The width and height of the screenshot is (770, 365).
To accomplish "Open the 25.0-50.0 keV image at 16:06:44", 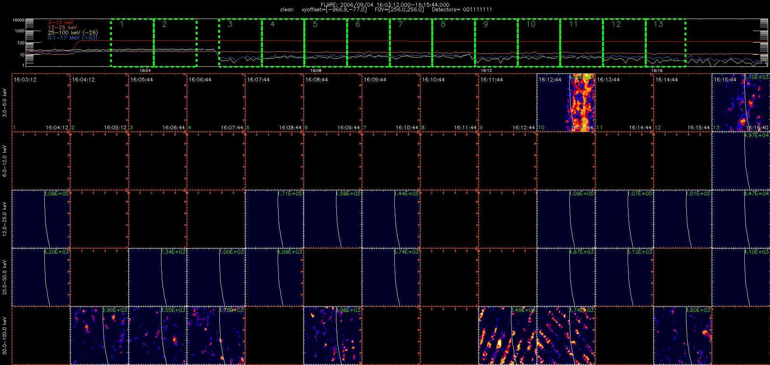I will tap(216, 277).
